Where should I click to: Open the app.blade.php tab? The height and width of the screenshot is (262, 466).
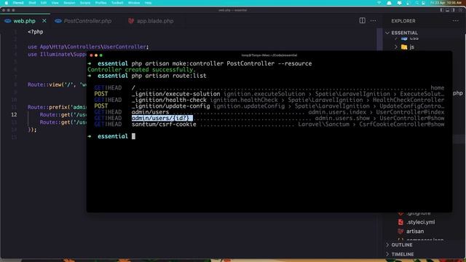tap(155, 21)
